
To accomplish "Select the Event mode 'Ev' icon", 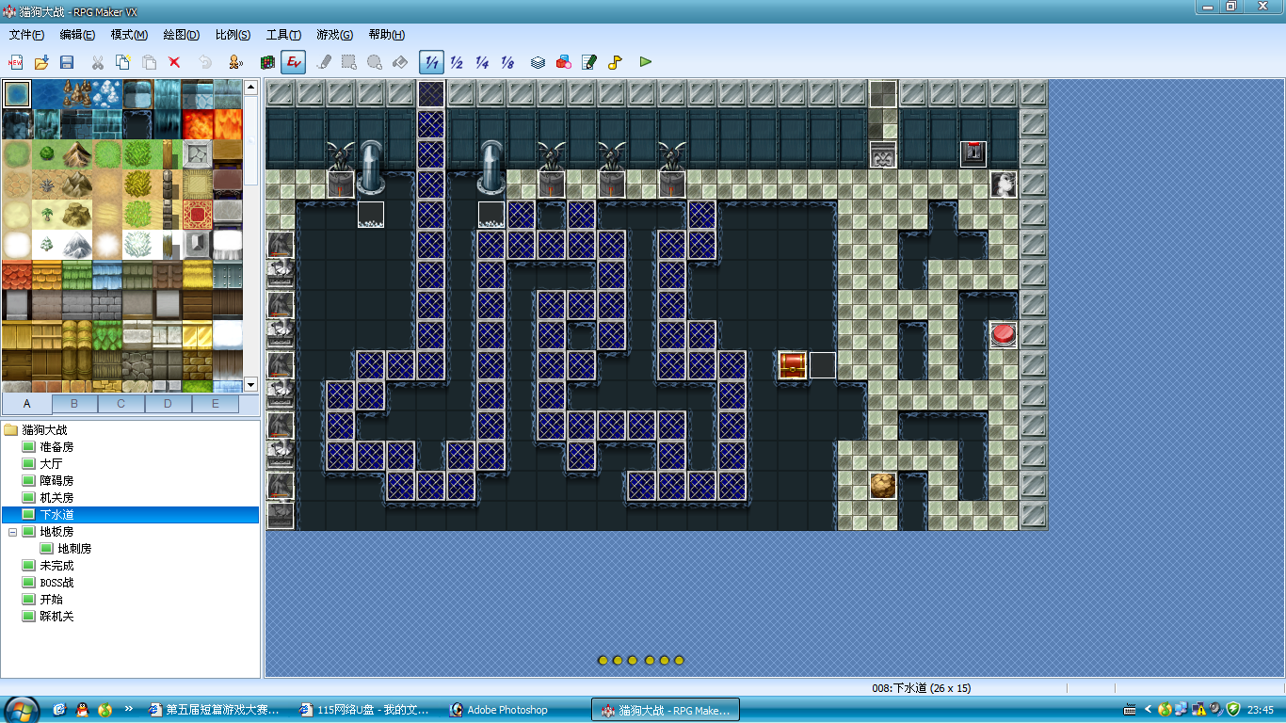I will (294, 62).
